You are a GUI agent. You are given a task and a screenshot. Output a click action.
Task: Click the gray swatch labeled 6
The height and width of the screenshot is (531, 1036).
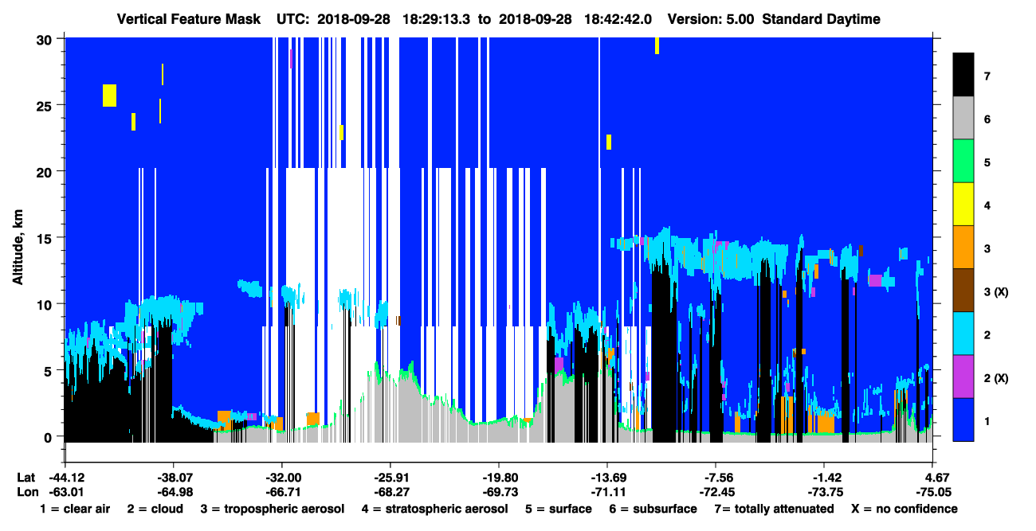click(963, 119)
